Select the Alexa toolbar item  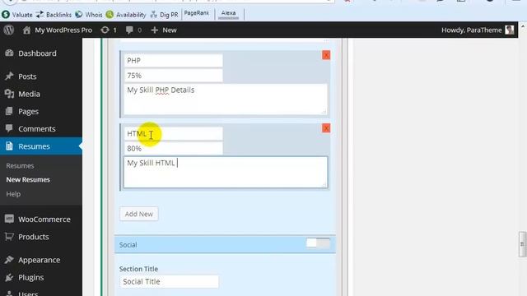(x=229, y=13)
